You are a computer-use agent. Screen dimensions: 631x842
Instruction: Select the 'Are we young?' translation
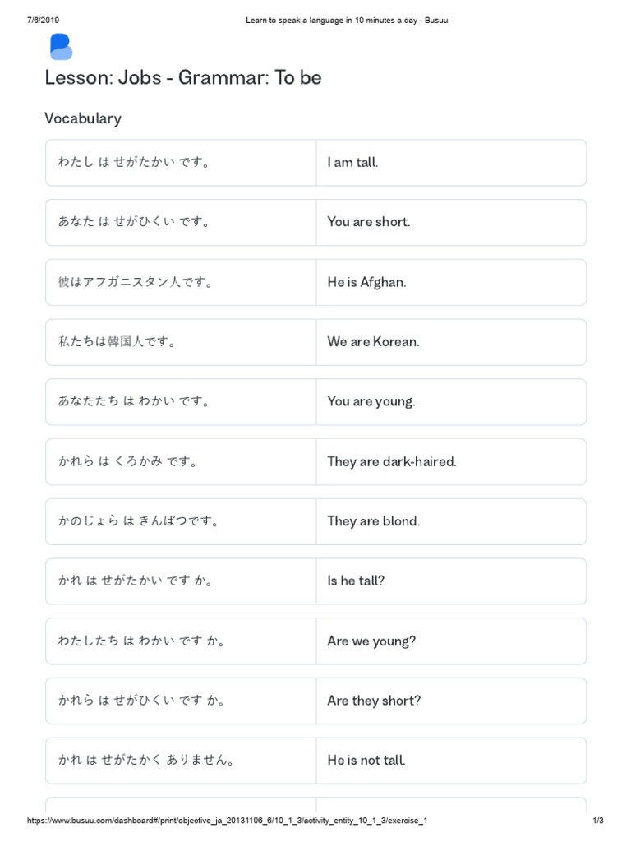[371, 641]
